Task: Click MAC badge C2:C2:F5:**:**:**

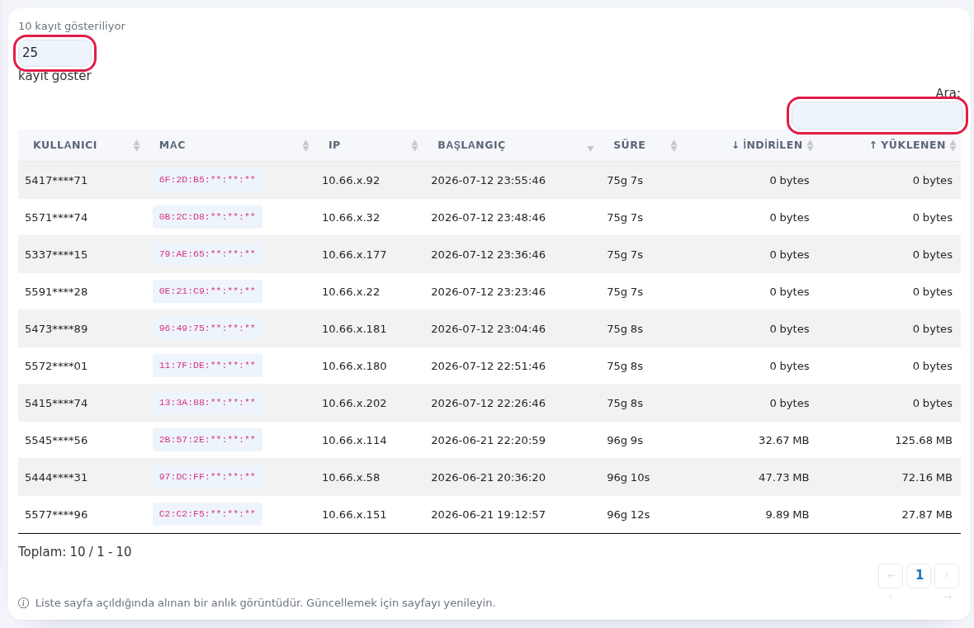Action: [x=207, y=514]
